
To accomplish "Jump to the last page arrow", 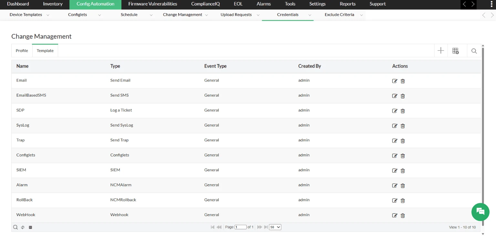I will pyautogui.click(x=266, y=227).
